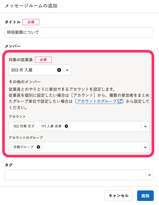This screenshot has height=205, width=159.
Task: Remove 111 人事 杏果 from accounts
Action: 66,126
